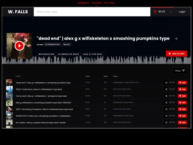
Task: Click the TITLE column header
Action: click(x=18, y=76)
